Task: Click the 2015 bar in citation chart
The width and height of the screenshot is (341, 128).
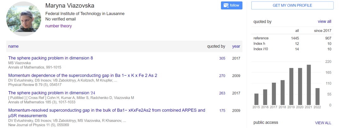Action: tap(256, 99)
